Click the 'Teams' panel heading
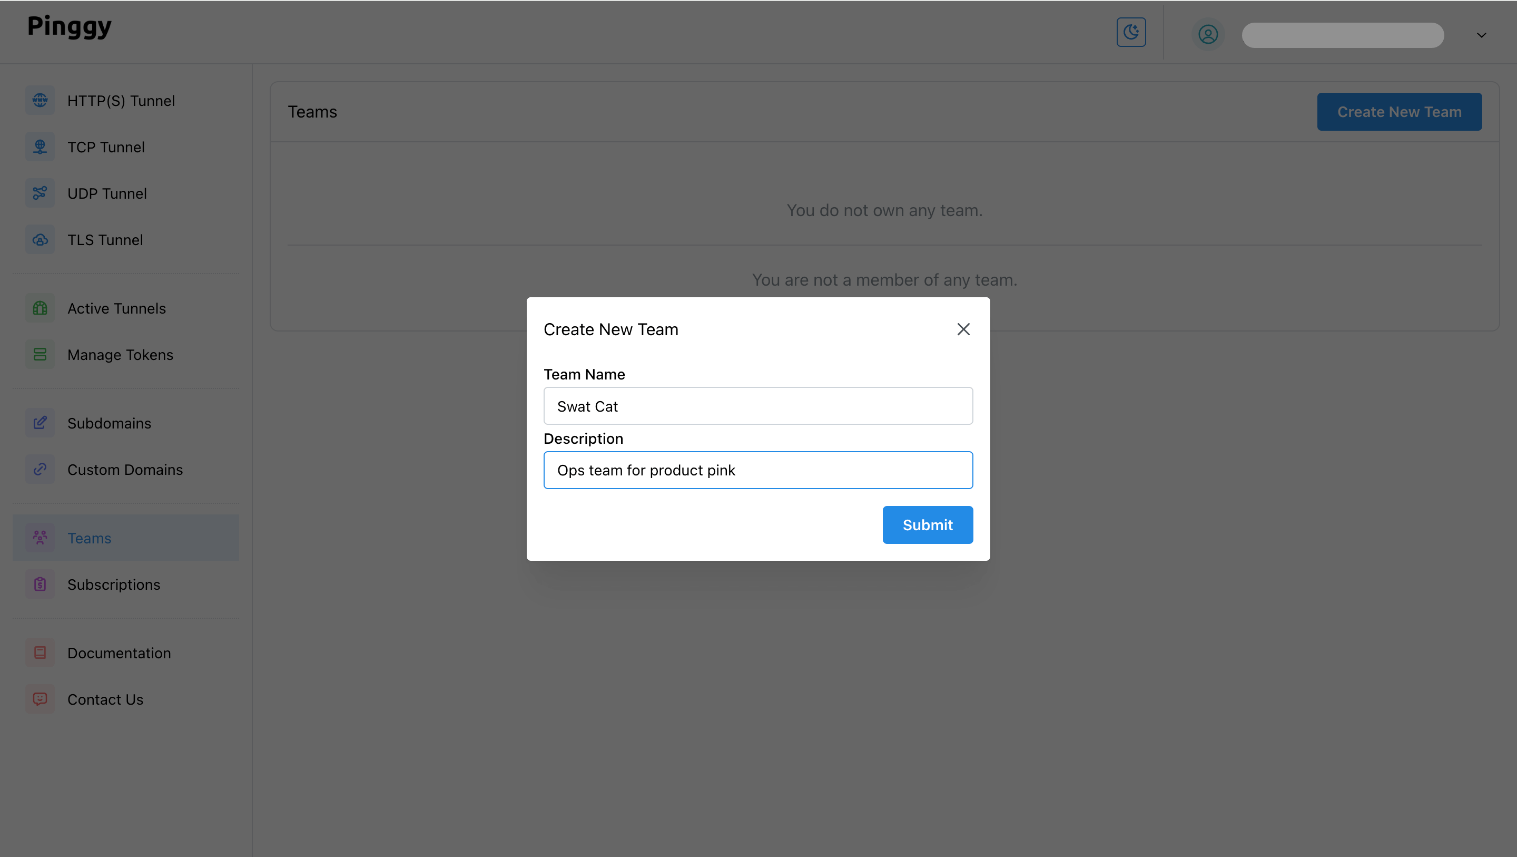This screenshot has width=1517, height=857. [x=312, y=112]
